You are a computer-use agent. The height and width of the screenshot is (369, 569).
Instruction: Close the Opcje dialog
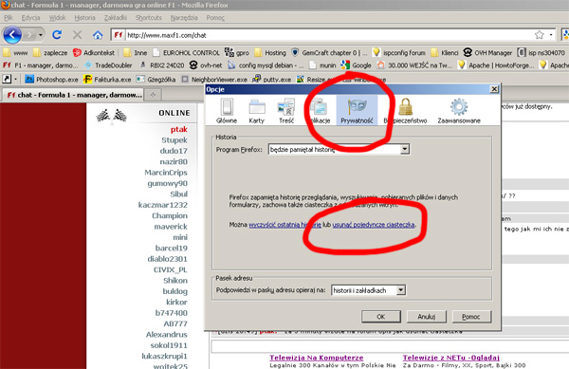point(494,89)
